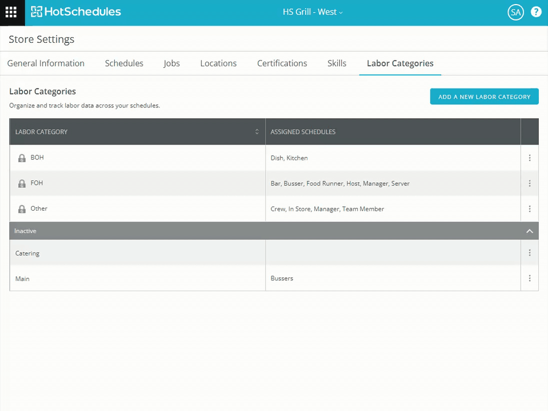This screenshot has height=411, width=548.
Task: Switch to the Locations tab
Action: pyautogui.click(x=218, y=63)
